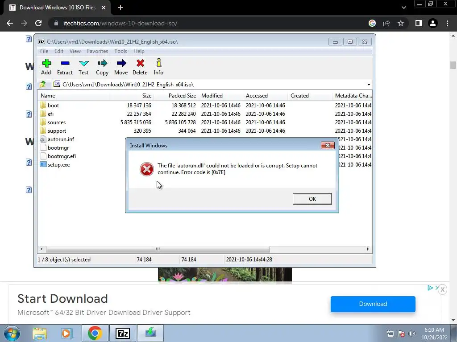Image resolution: width=457 pixels, height=342 pixels.
Task: Open the Edit menu in 7-Zip
Action: 59,51
